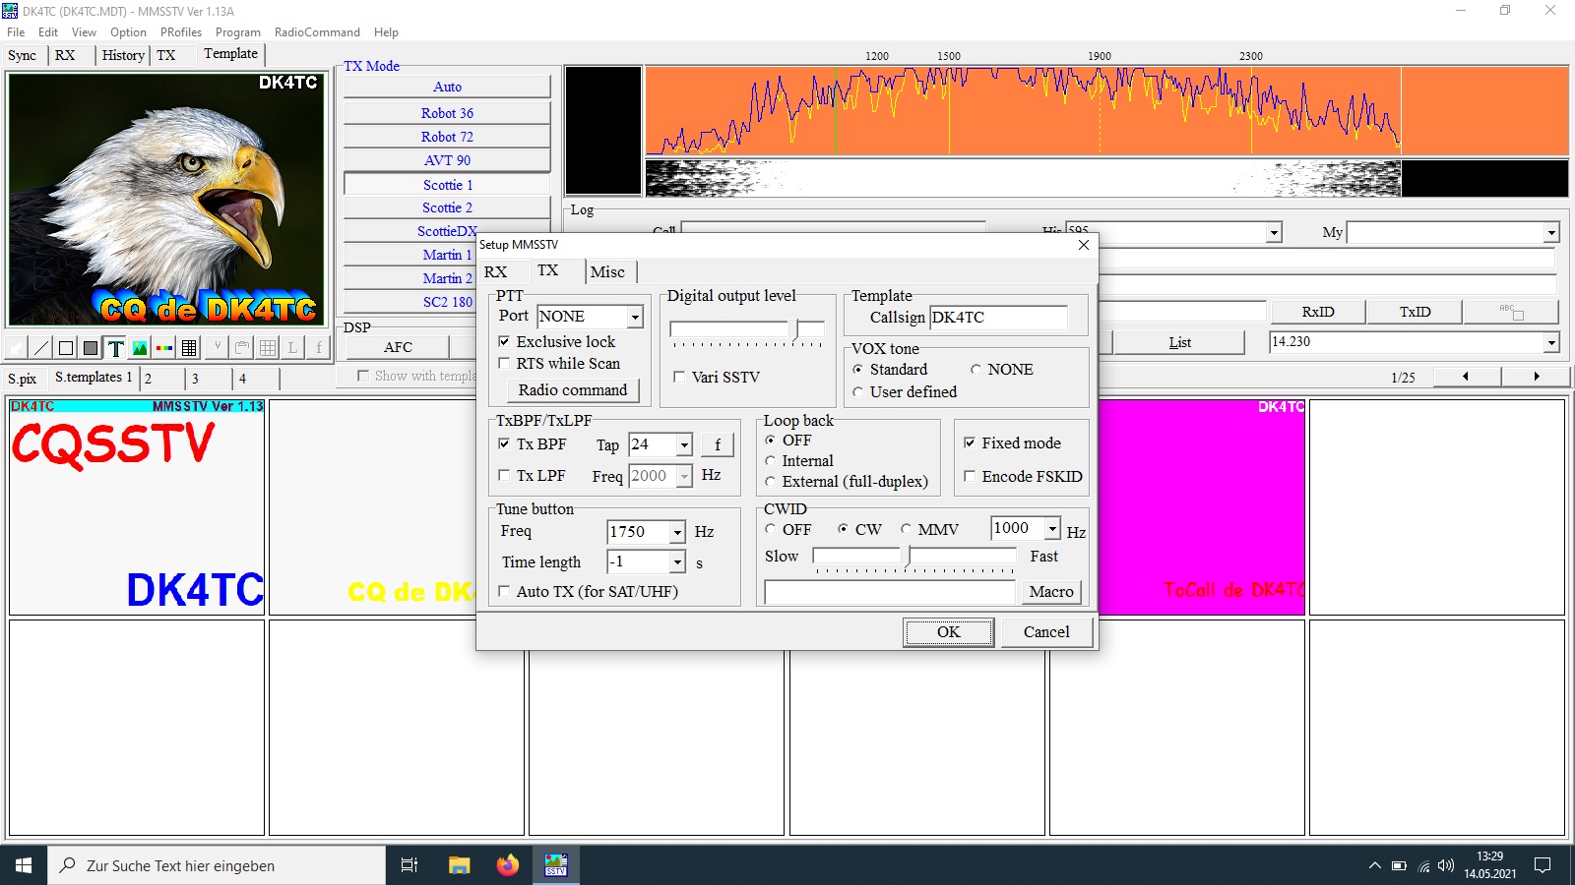Viewport: 1575px width, 885px height.
Task: Enable Auto TX (for SAT/UHF) checkbox
Action: 504,591
